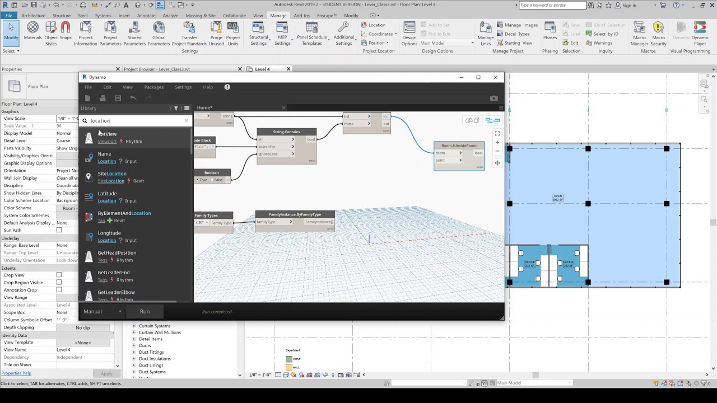
Task: Click Dynamo save file icon
Action: (x=118, y=98)
